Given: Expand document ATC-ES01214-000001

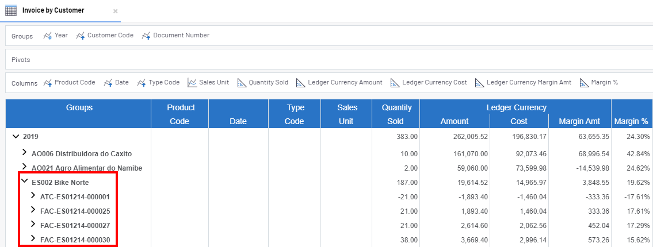Looking at the screenshot, I should pos(33,196).
